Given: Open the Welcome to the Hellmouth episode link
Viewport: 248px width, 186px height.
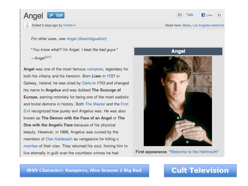Looking at the screenshot, I should [193, 152].
